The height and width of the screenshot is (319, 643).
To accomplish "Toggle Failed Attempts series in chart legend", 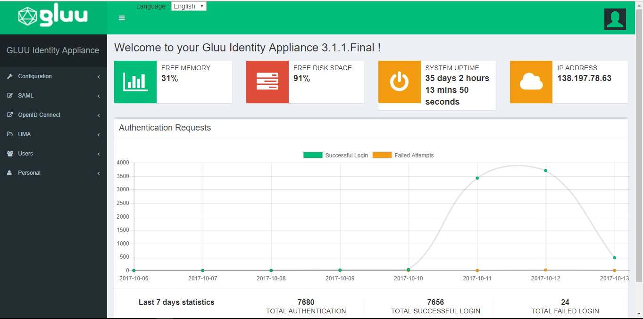I will (403, 155).
